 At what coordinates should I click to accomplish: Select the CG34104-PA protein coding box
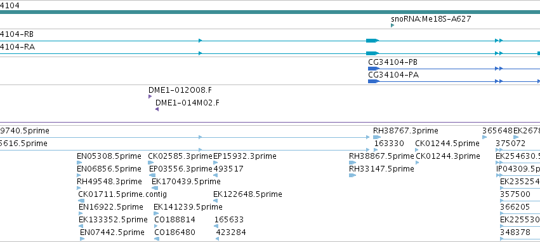pyautogui.click(x=373, y=81)
